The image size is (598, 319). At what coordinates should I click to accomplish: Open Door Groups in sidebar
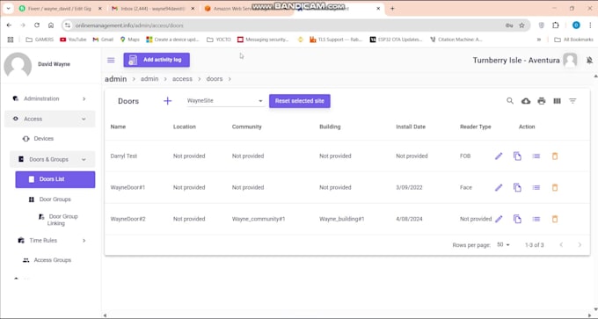pyautogui.click(x=55, y=199)
